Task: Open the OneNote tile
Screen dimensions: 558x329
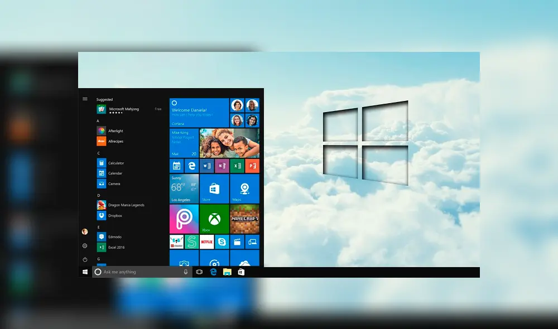Action: 221,166
